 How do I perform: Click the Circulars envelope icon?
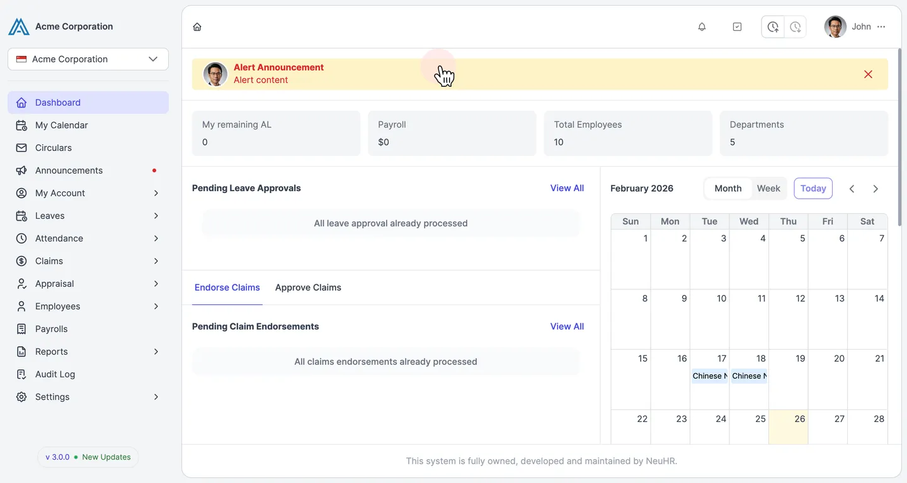point(21,148)
